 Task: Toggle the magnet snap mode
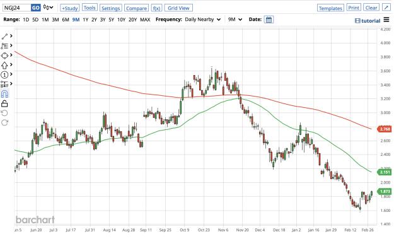[x=5, y=94]
